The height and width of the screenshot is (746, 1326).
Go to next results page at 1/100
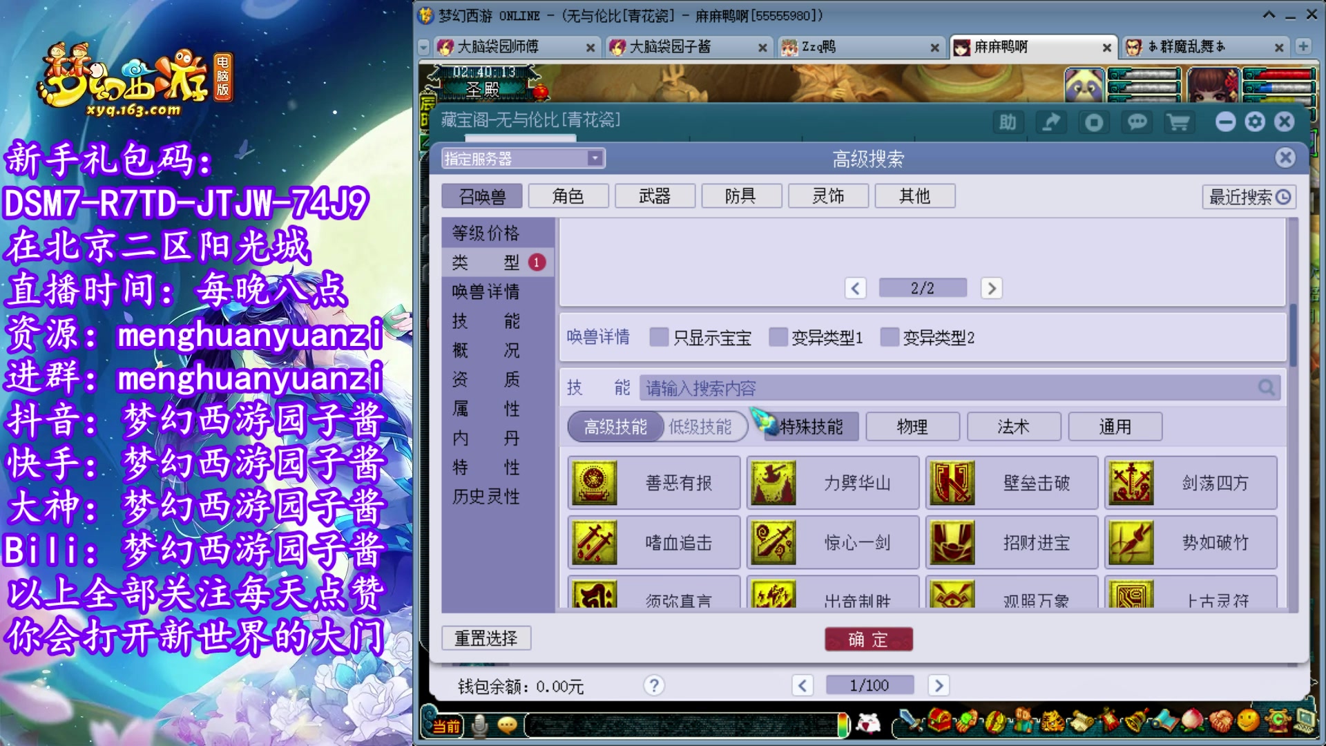[938, 685]
